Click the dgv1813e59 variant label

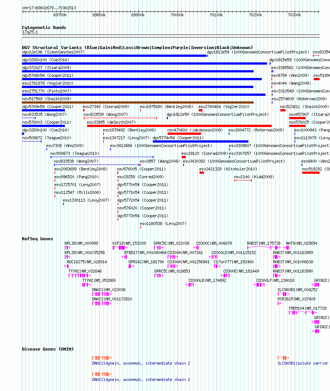tap(258, 52)
